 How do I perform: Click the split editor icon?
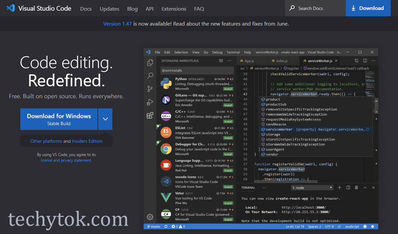[x=365, y=61]
